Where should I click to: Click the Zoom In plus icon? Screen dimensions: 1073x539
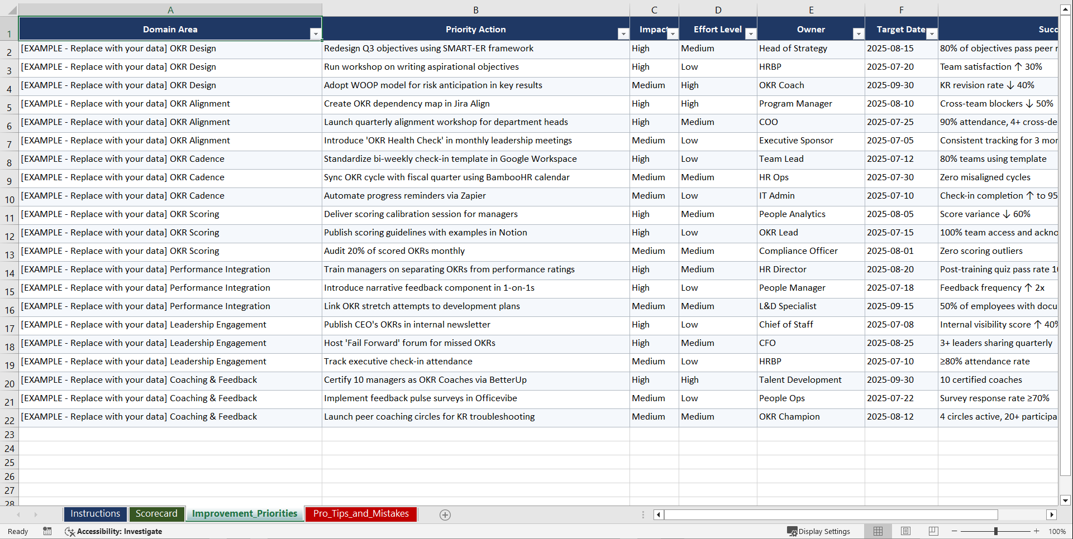(1037, 531)
